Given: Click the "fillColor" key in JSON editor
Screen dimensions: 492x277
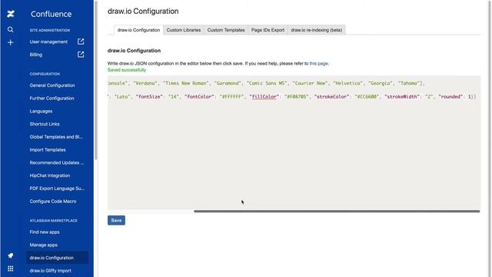Looking at the screenshot, I should coord(264,97).
